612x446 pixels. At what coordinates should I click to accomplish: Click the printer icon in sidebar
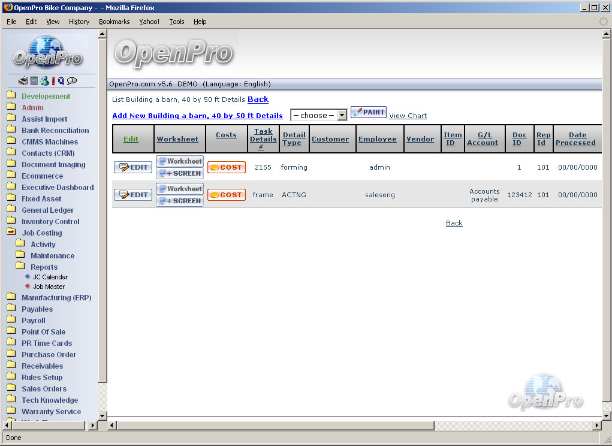click(x=23, y=81)
